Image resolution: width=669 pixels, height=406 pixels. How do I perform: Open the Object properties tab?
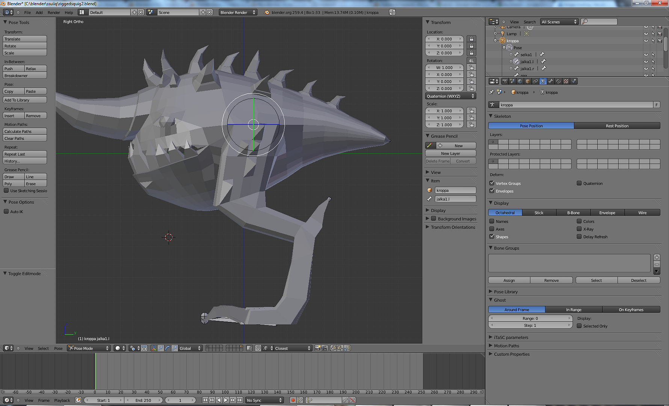pos(527,81)
